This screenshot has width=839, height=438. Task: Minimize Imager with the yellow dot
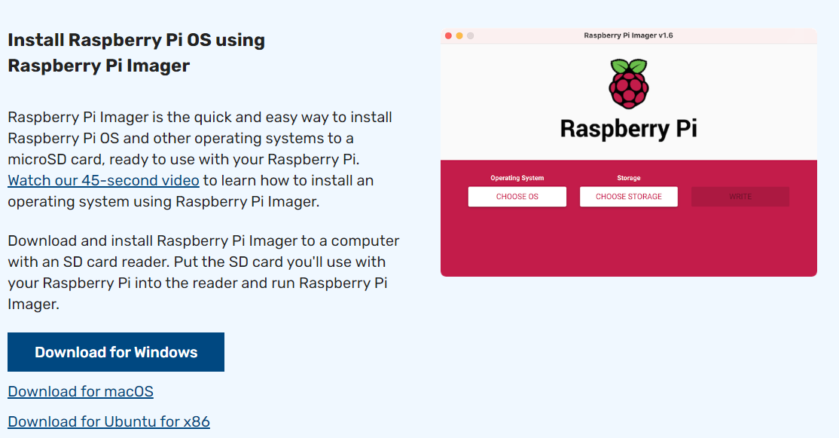click(x=459, y=36)
